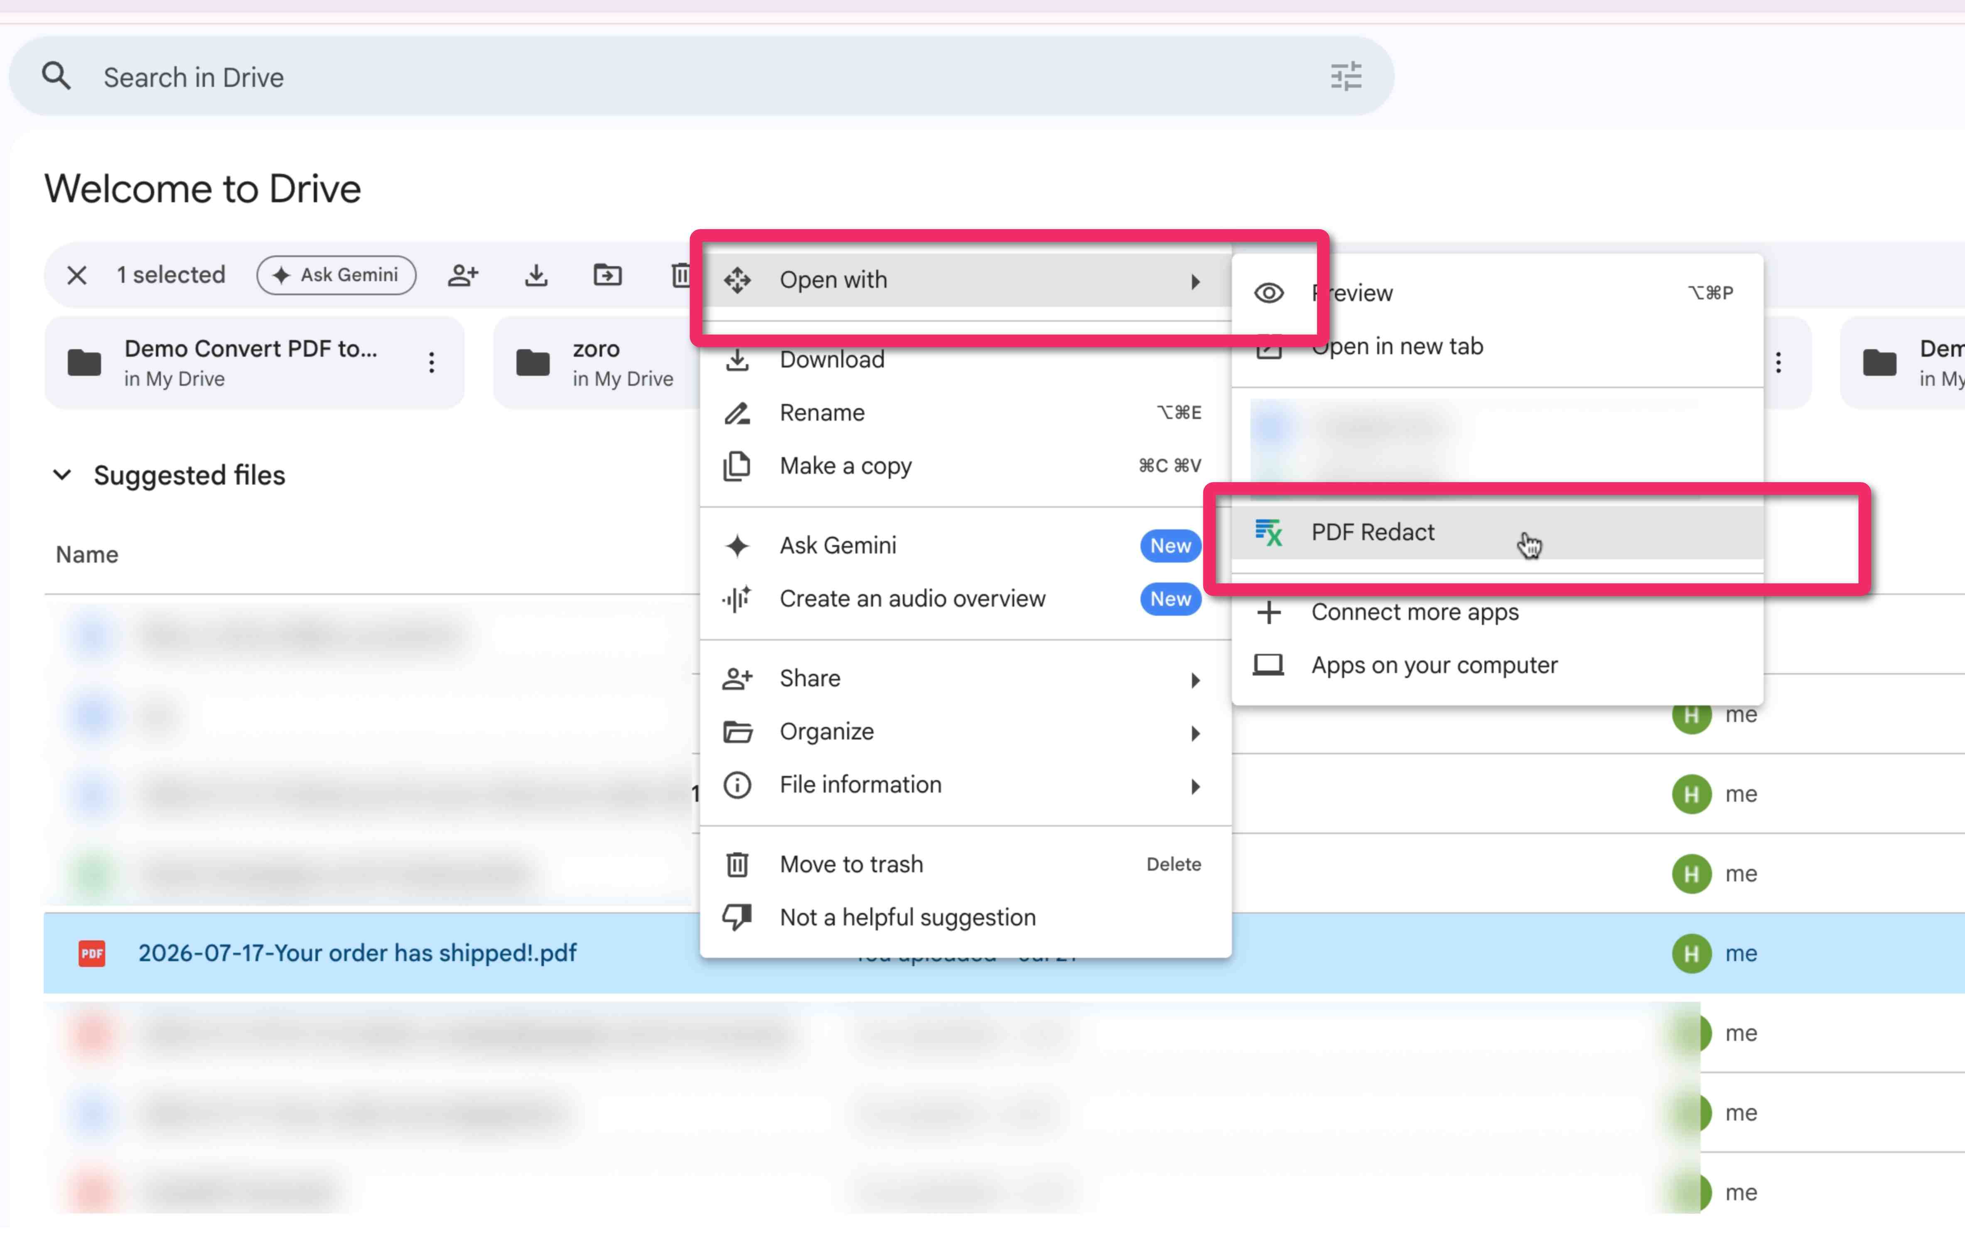Click the Open with arrows icon
Screen dimensions: 1965x1234
[737, 280]
